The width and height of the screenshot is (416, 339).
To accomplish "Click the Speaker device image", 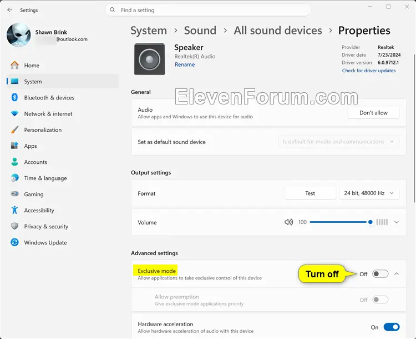I will click(149, 59).
